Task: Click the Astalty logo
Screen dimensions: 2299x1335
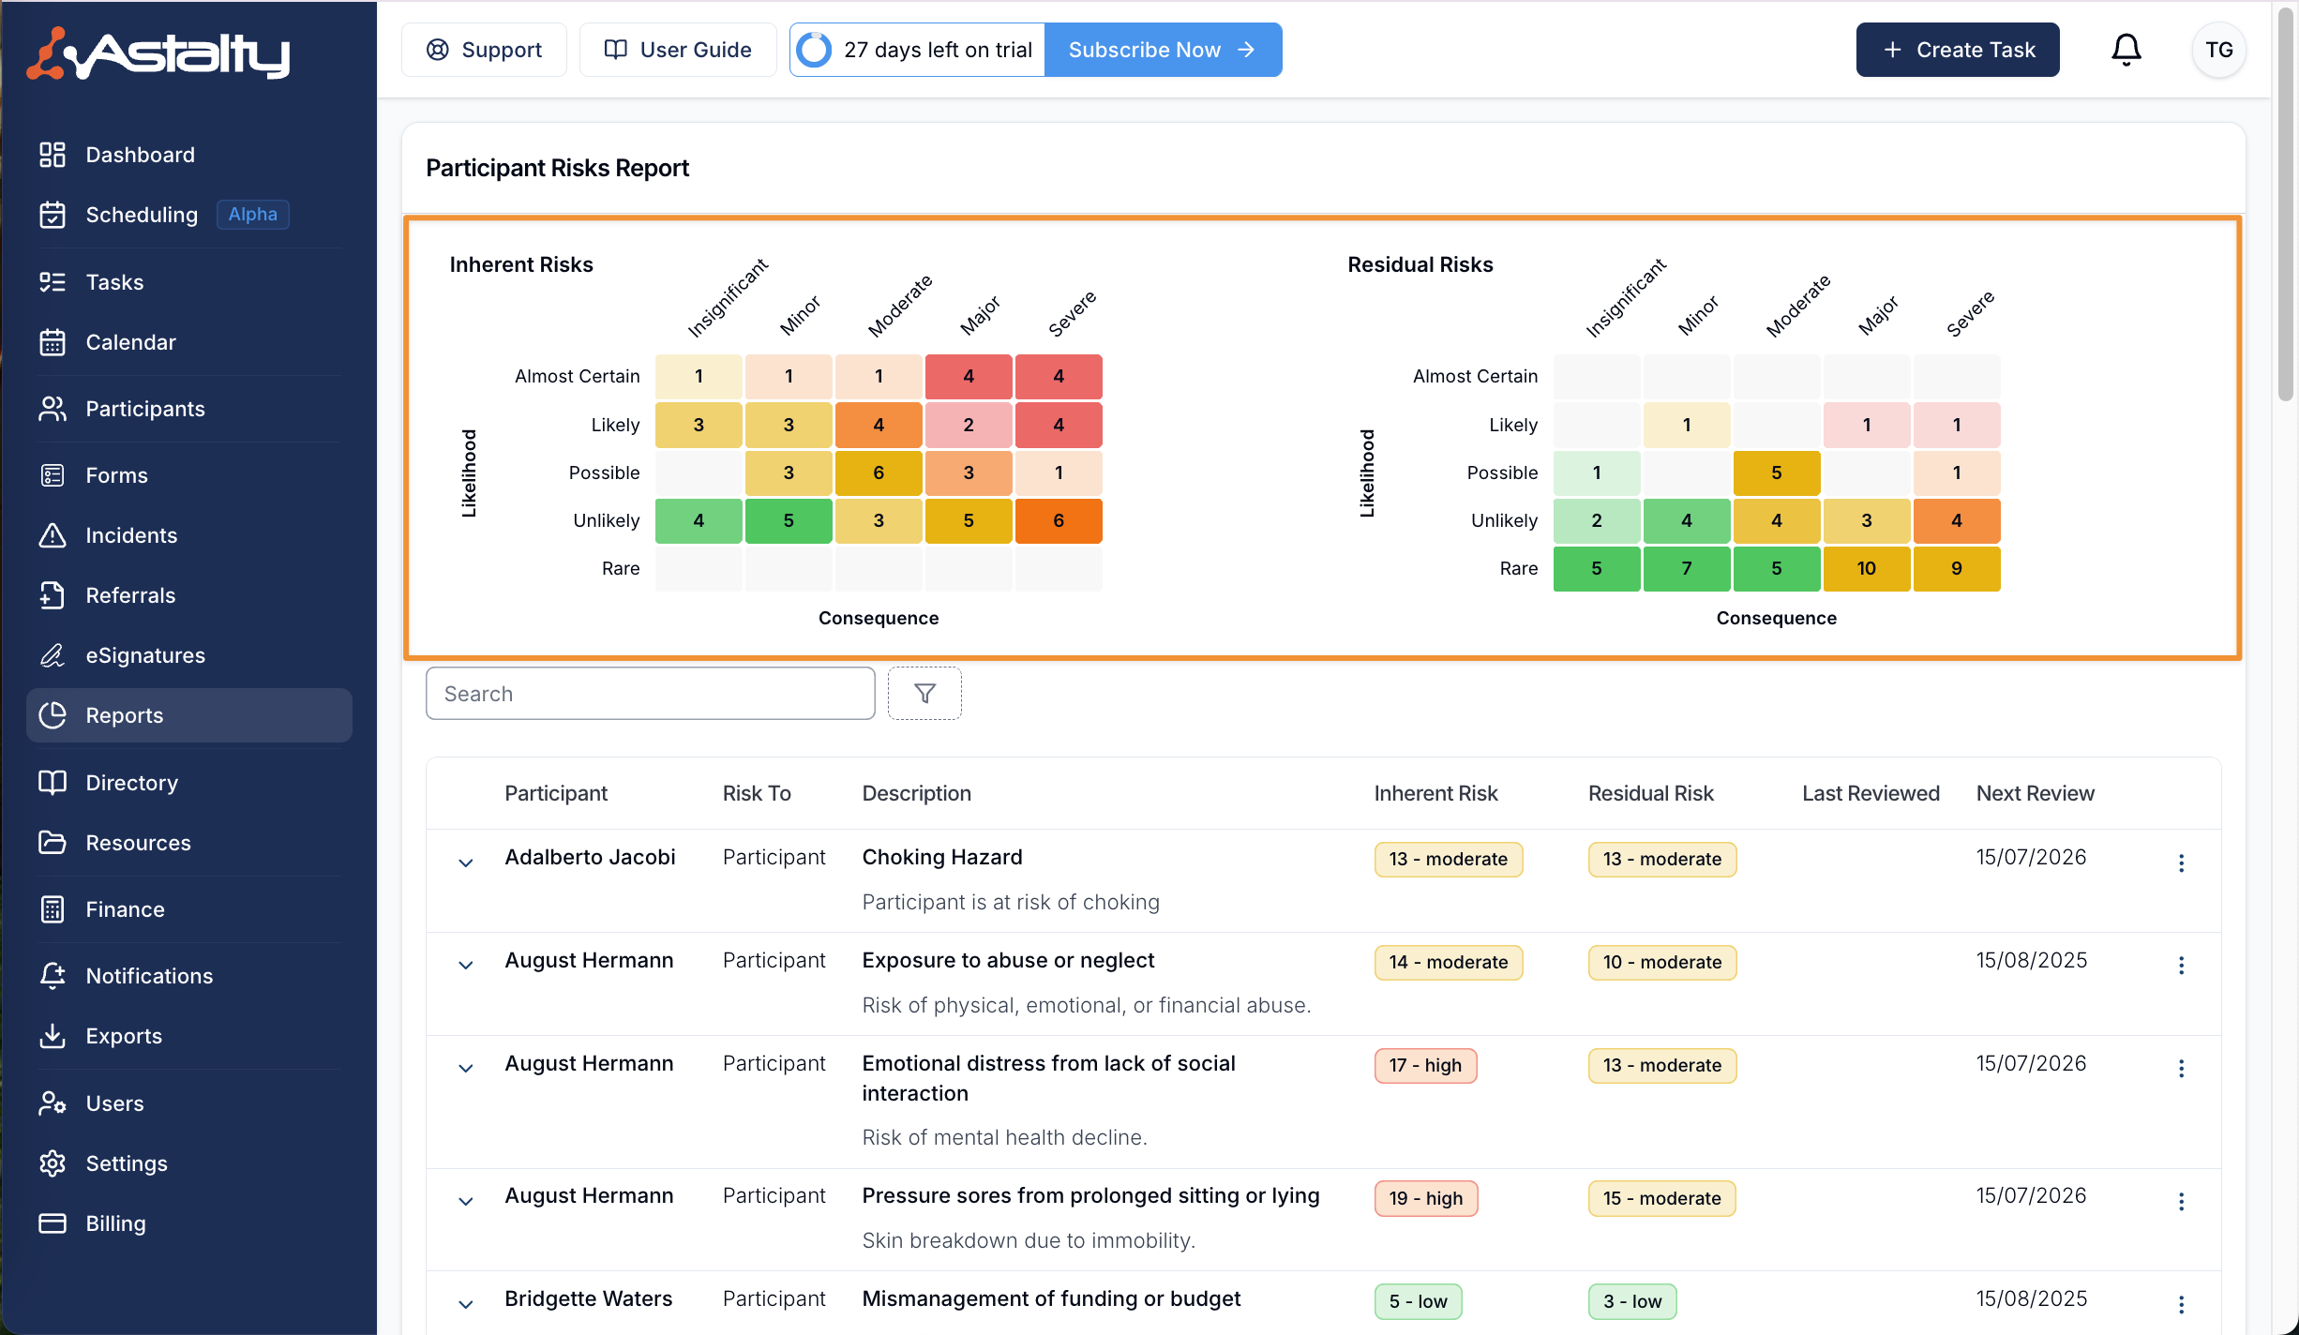Action: pos(159,53)
